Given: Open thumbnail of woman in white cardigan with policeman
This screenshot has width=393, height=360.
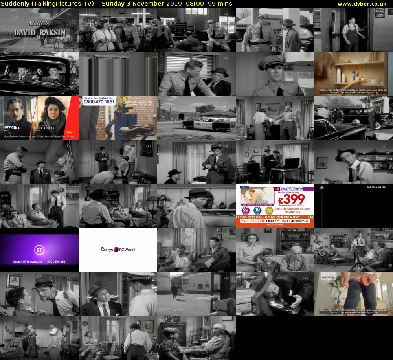Looking at the screenshot, I should point(118,30).
